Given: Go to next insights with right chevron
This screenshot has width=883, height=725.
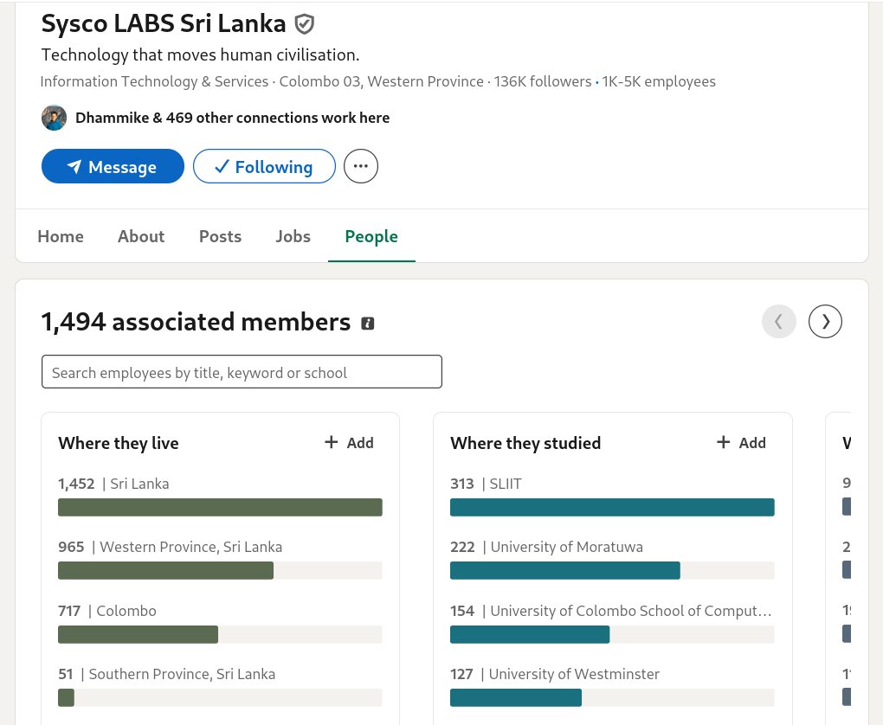Looking at the screenshot, I should [825, 322].
